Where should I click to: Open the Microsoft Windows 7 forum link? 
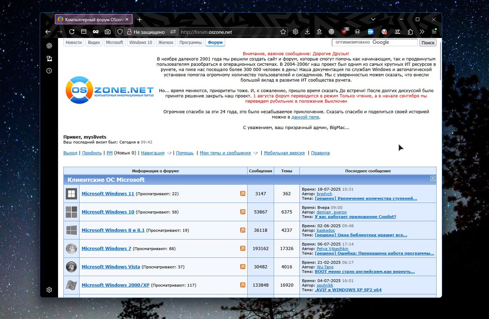[106, 248]
